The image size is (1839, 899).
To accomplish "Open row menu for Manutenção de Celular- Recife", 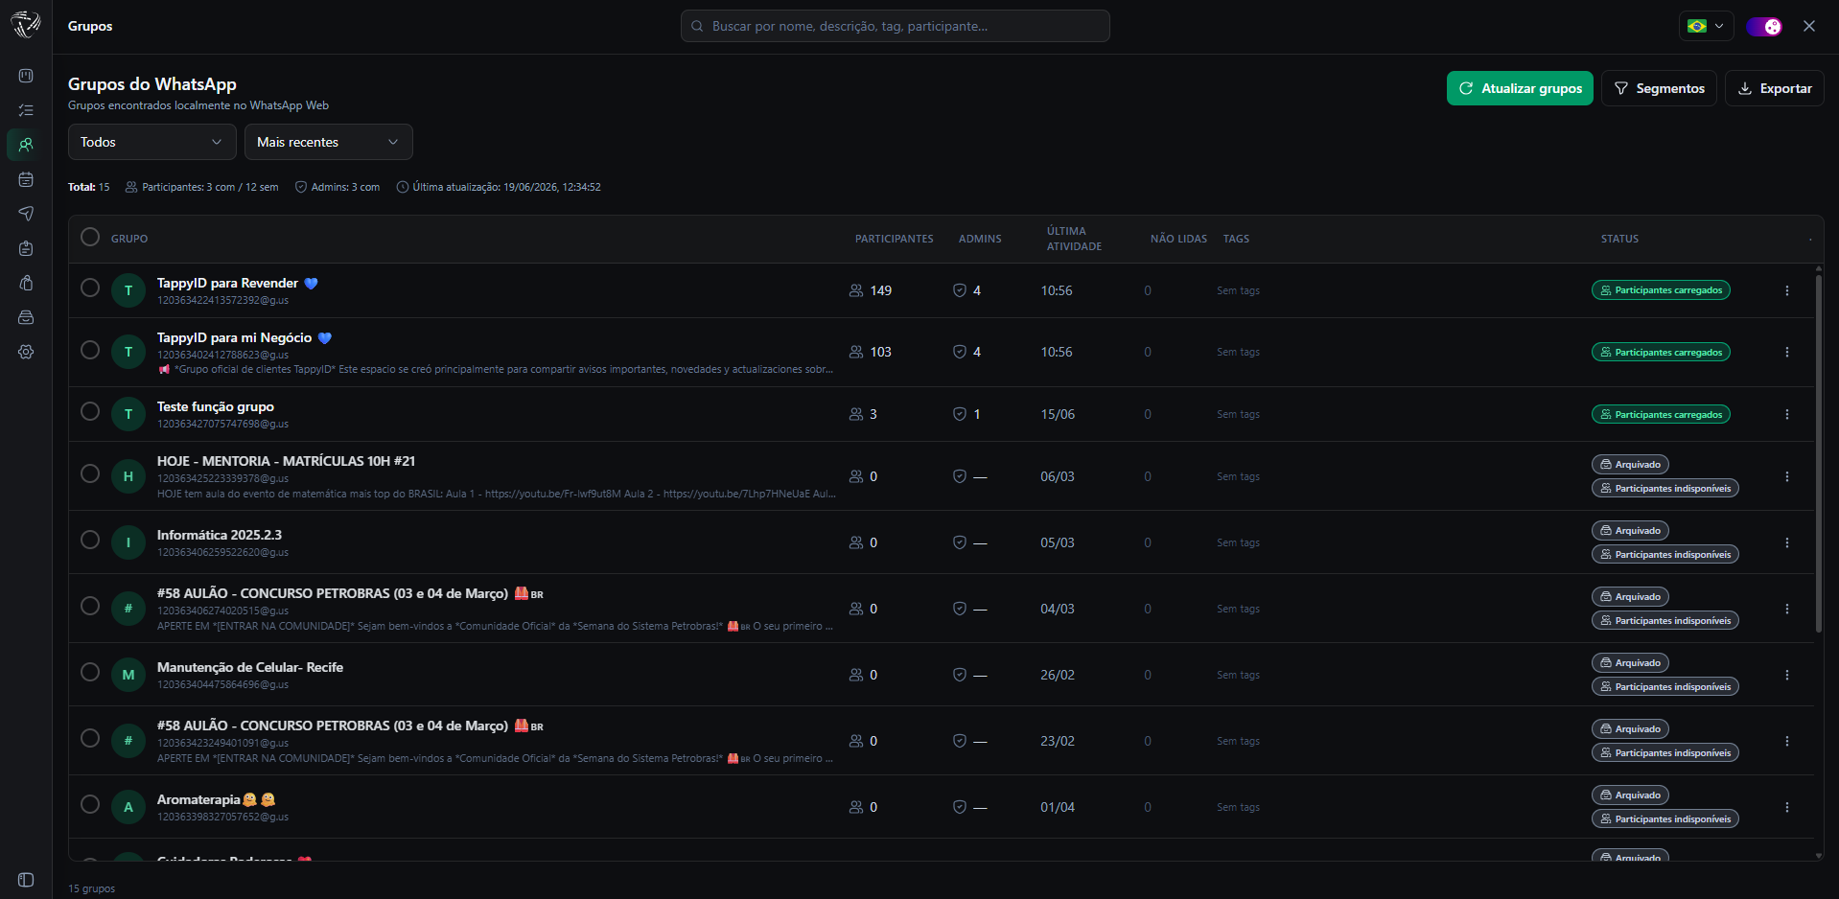I will click(1787, 675).
